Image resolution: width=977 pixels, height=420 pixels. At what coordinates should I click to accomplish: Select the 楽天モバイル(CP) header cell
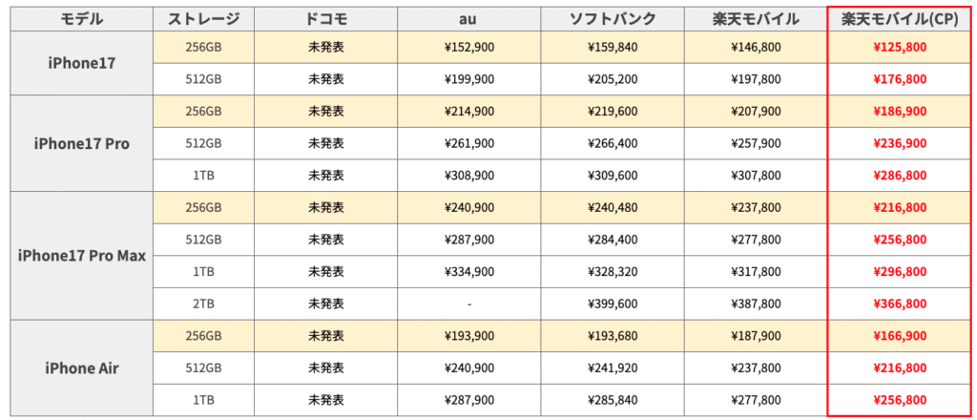pyautogui.click(x=899, y=19)
